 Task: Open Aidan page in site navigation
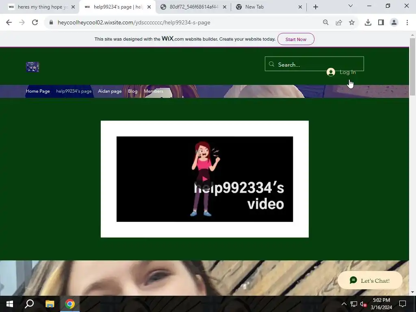110,91
